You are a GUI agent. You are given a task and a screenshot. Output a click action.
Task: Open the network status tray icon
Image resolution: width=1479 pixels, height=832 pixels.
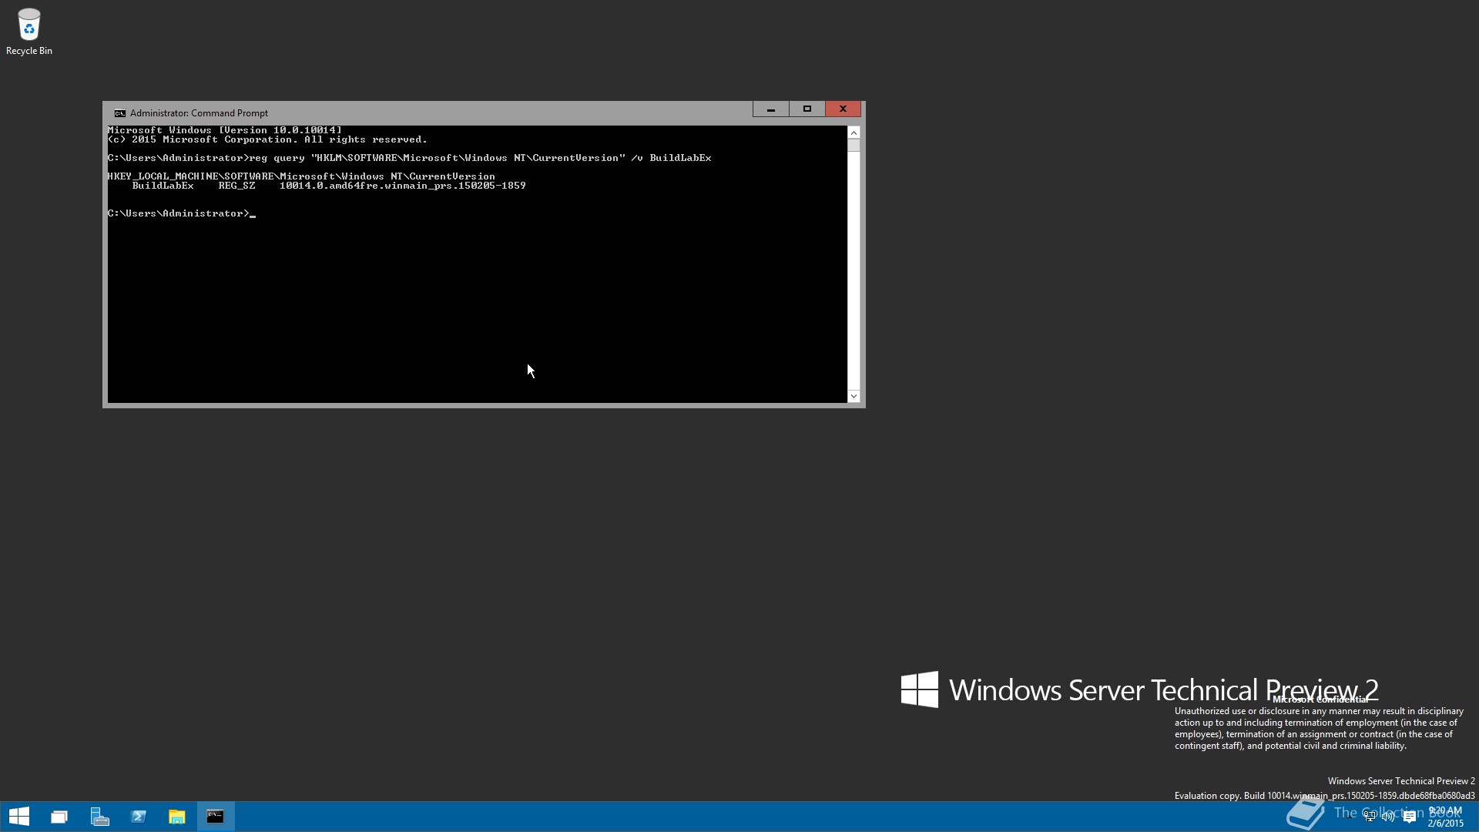pyautogui.click(x=1370, y=817)
